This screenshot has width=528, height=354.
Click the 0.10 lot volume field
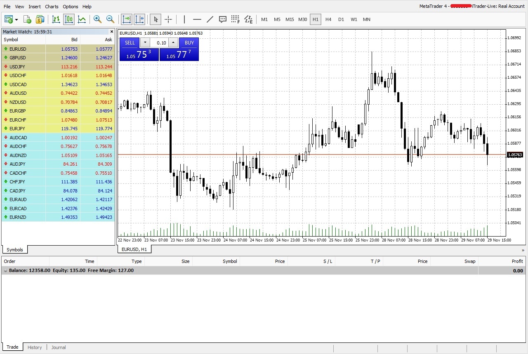click(x=159, y=43)
